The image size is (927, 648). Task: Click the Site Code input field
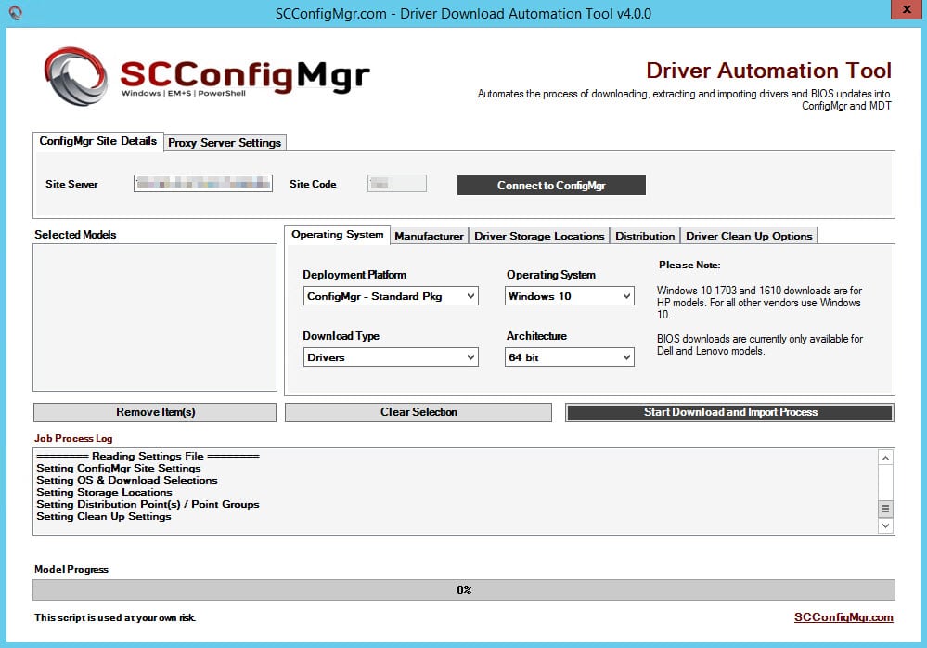click(x=397, y=183)
